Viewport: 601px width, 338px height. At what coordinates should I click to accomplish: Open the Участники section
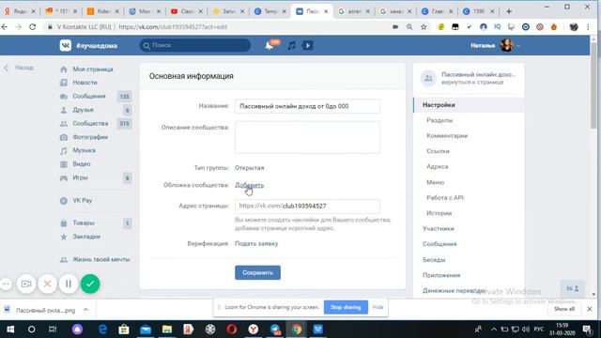439,229
